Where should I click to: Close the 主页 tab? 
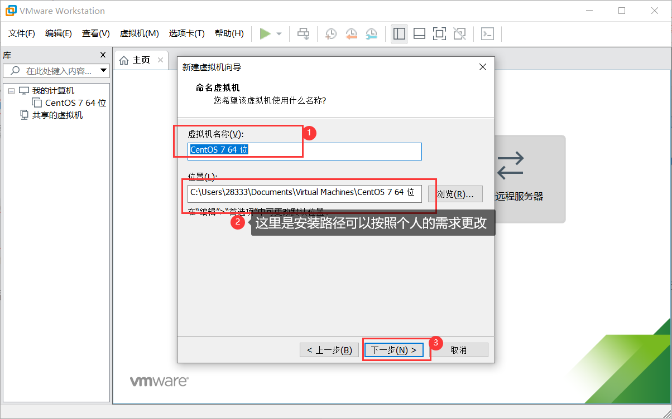(x=160, y=60)
